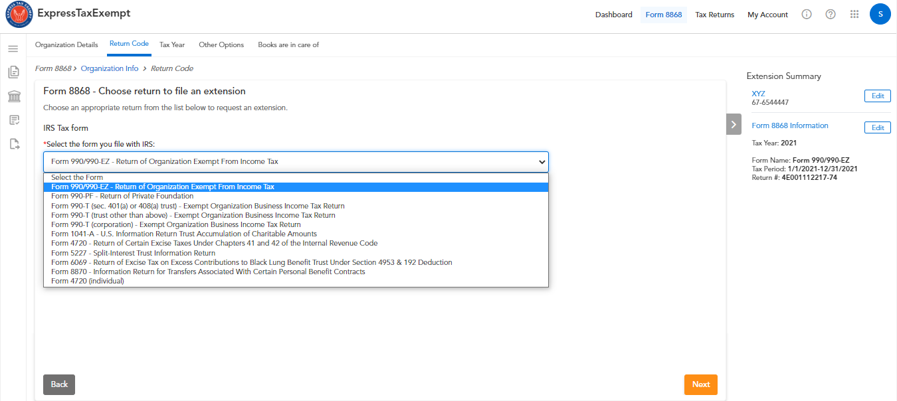Viewport: 897px width, 401px height.
Task: Click the ExpressTaxExempt logo icon
Action: point(19,15)
